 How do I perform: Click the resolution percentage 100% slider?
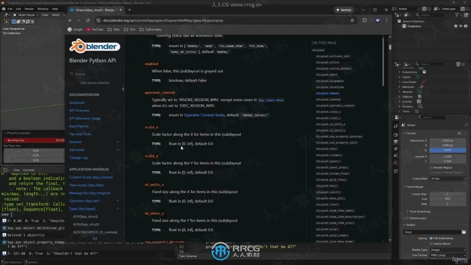coord(447,150)
